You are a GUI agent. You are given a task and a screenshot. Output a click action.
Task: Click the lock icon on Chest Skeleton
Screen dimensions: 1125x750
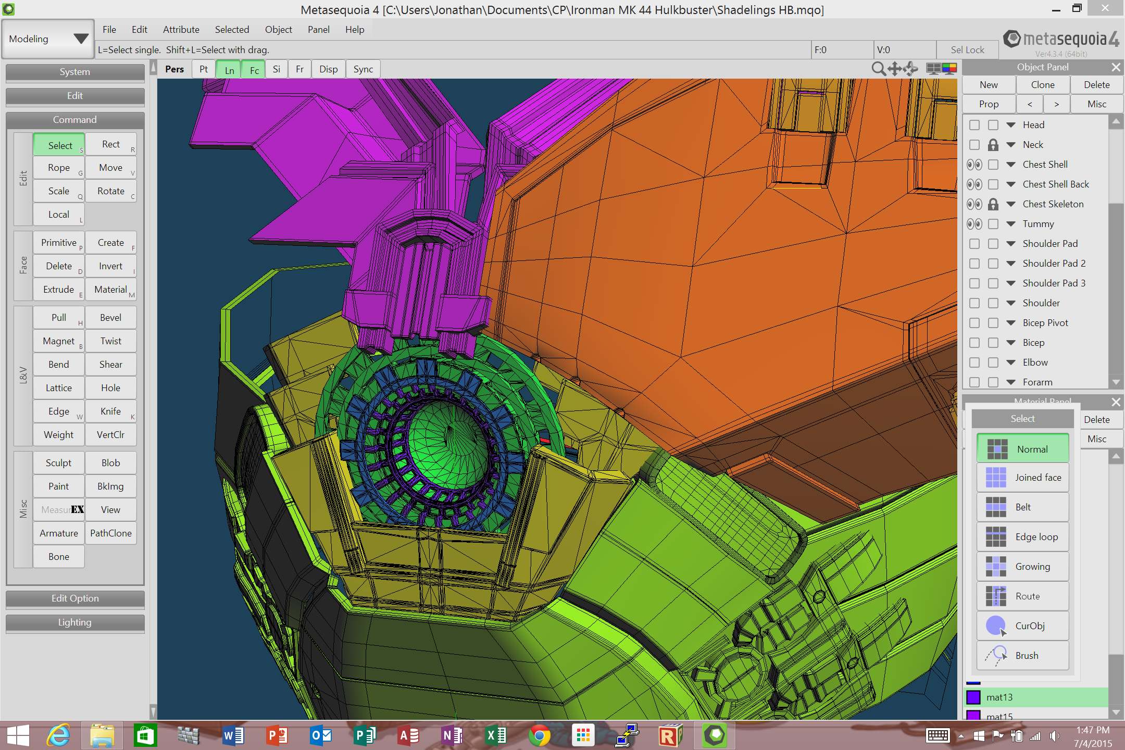pyautogui.click(x=993, y=204)
